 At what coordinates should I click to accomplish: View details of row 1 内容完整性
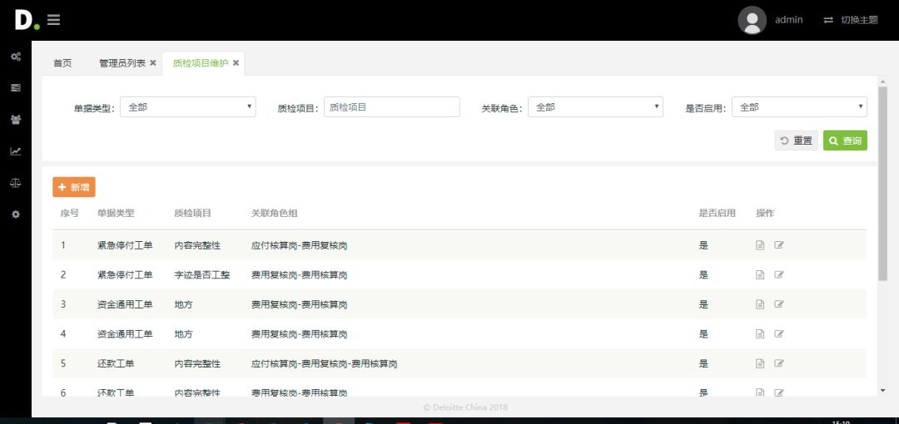point(760,245)
